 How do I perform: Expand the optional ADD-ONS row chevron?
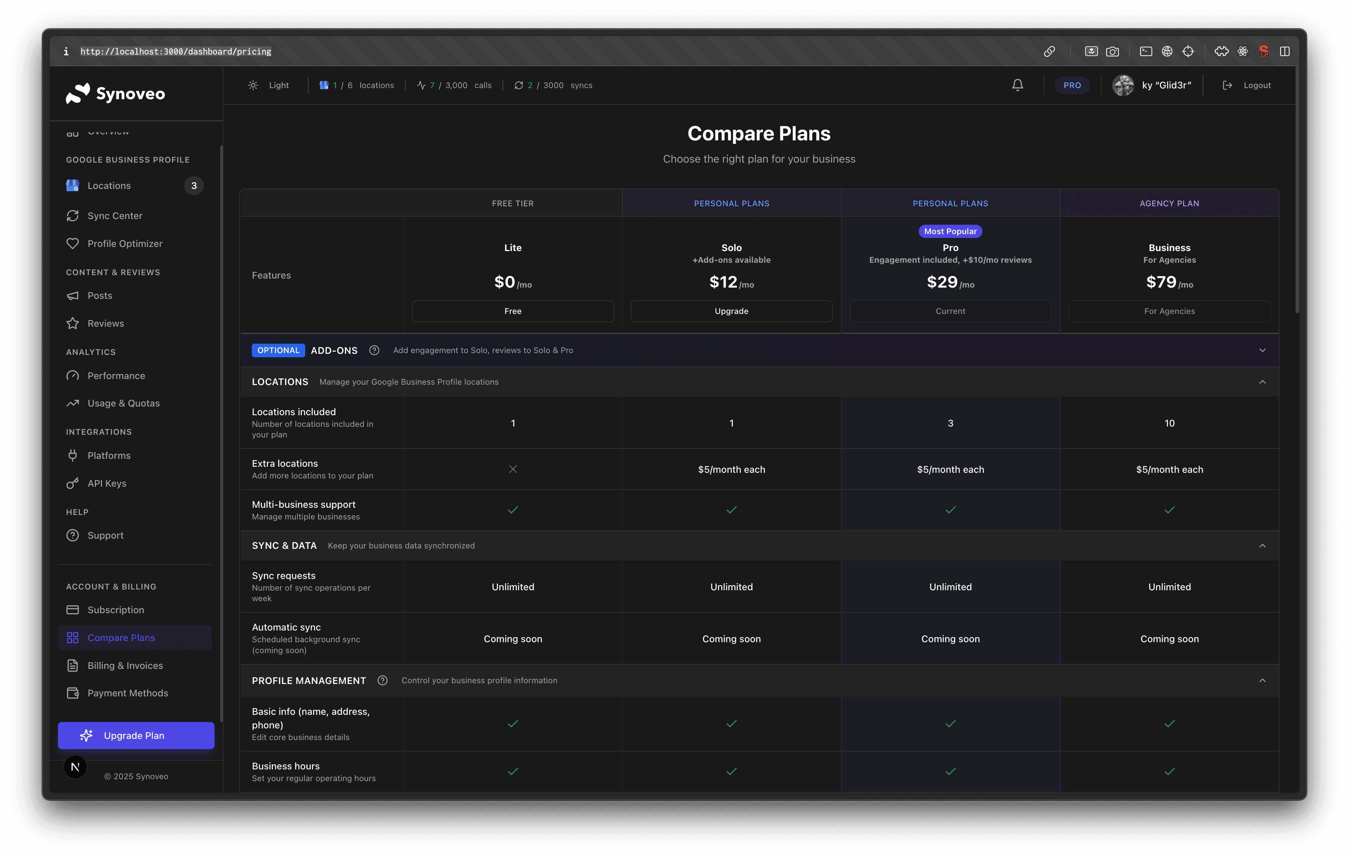point(1262,350)
